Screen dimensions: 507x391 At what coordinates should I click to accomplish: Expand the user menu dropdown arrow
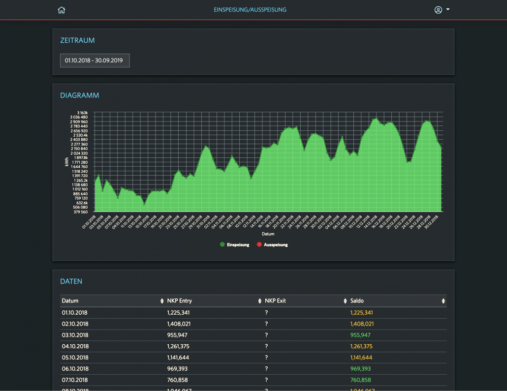(448, 9)
